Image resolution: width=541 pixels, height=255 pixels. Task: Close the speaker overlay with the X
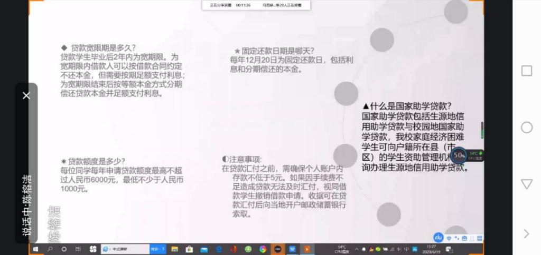coord(26,95)
